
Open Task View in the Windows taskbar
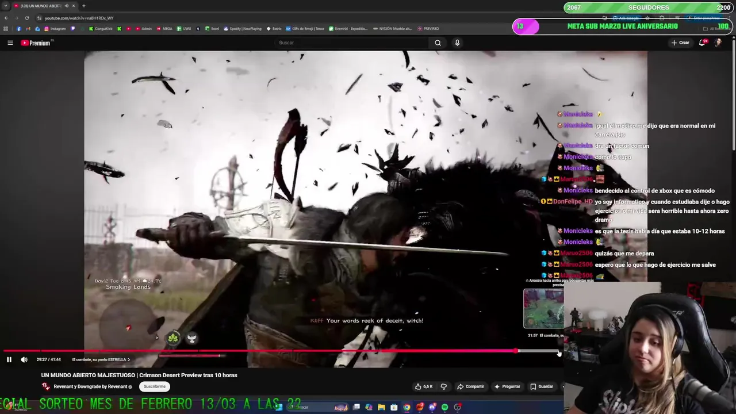pyautogui.click(x=356, y=407)
